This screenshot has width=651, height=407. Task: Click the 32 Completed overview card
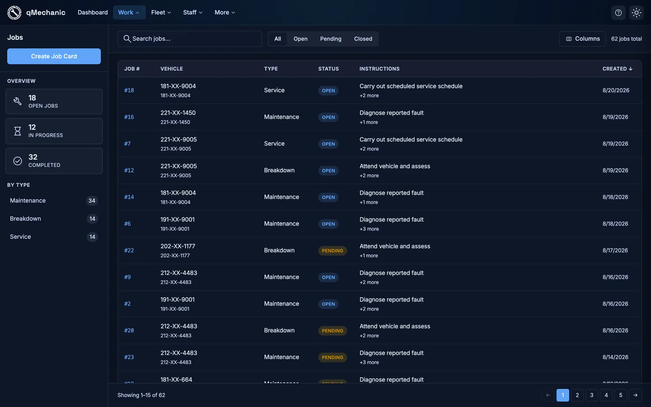click(x=54, y=161)
